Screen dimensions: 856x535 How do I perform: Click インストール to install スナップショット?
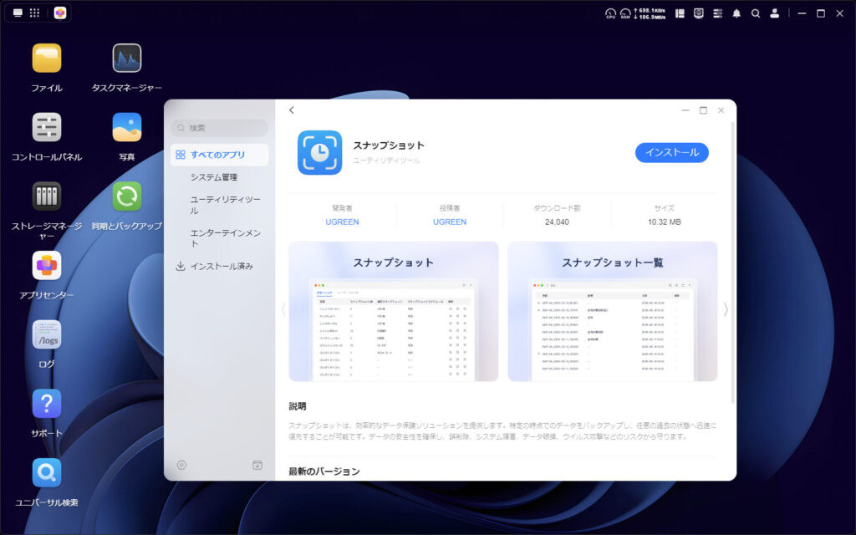click(x=671, y=152)
